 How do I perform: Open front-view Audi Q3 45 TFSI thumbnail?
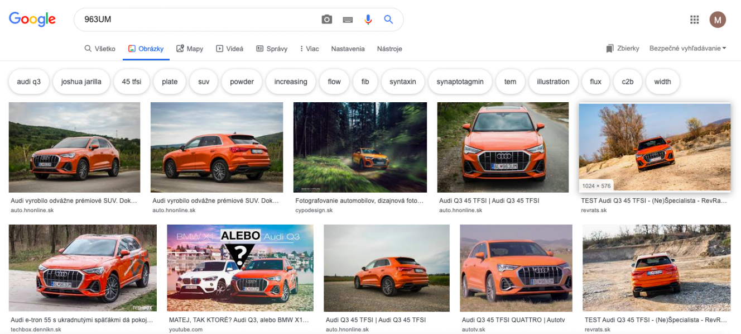coord(503,147)
